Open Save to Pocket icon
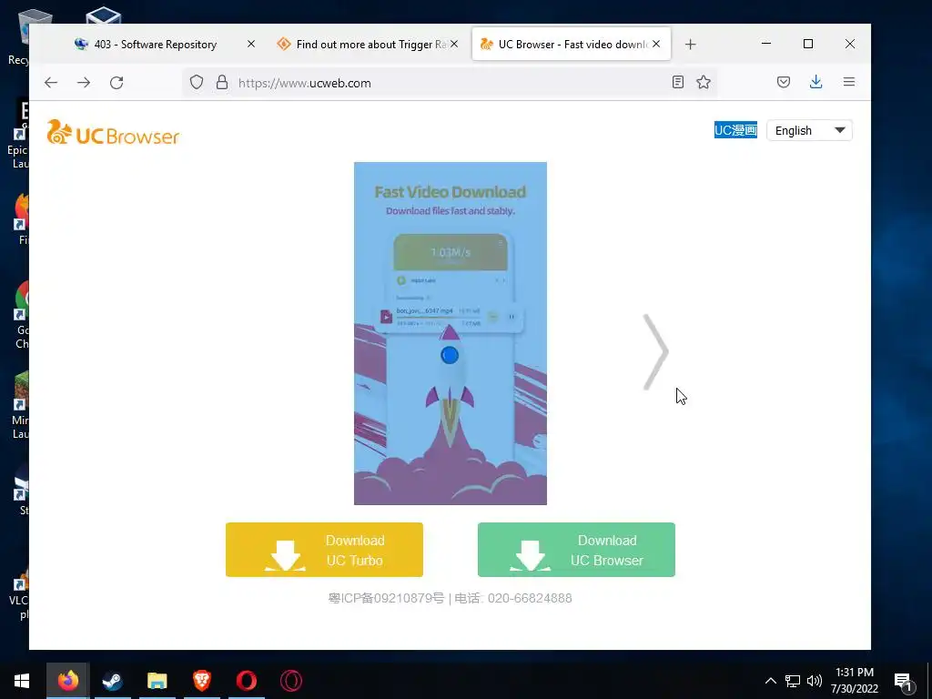Image resolution: width=932 pixels, height=699 pixels. click(x=784, y=82)
